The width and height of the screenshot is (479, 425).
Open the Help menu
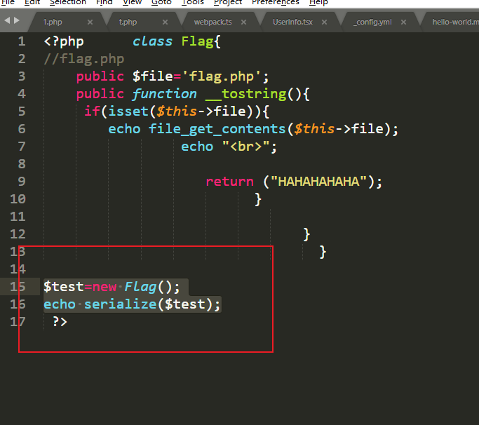pyautogui.click(x=318, y=2)
